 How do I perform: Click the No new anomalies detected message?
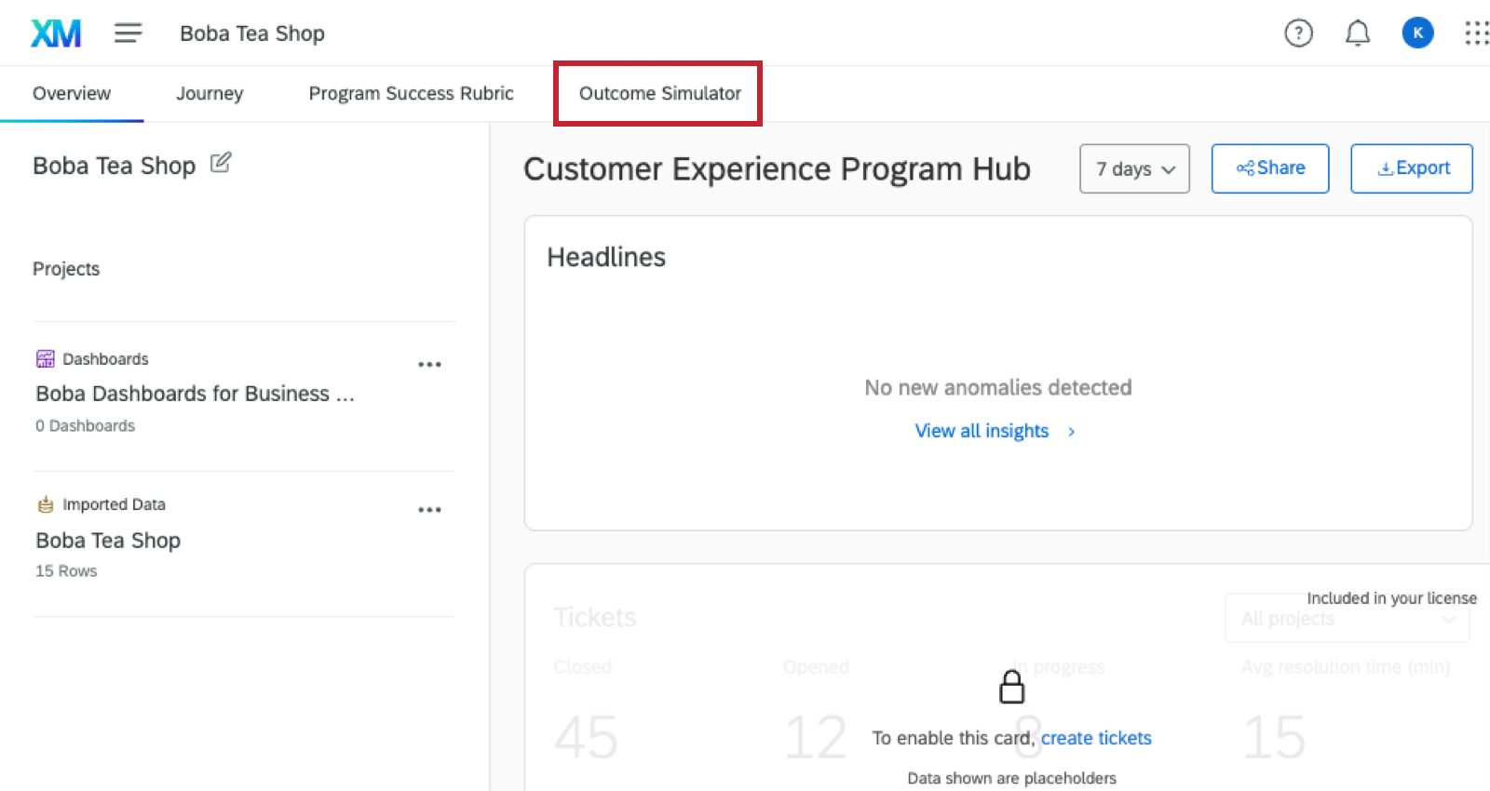pyautogui.click(x=998, y=387)
